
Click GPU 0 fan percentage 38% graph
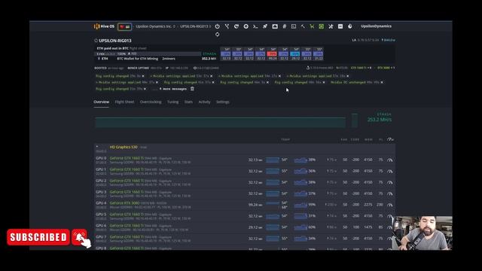[x=300, y=160]
